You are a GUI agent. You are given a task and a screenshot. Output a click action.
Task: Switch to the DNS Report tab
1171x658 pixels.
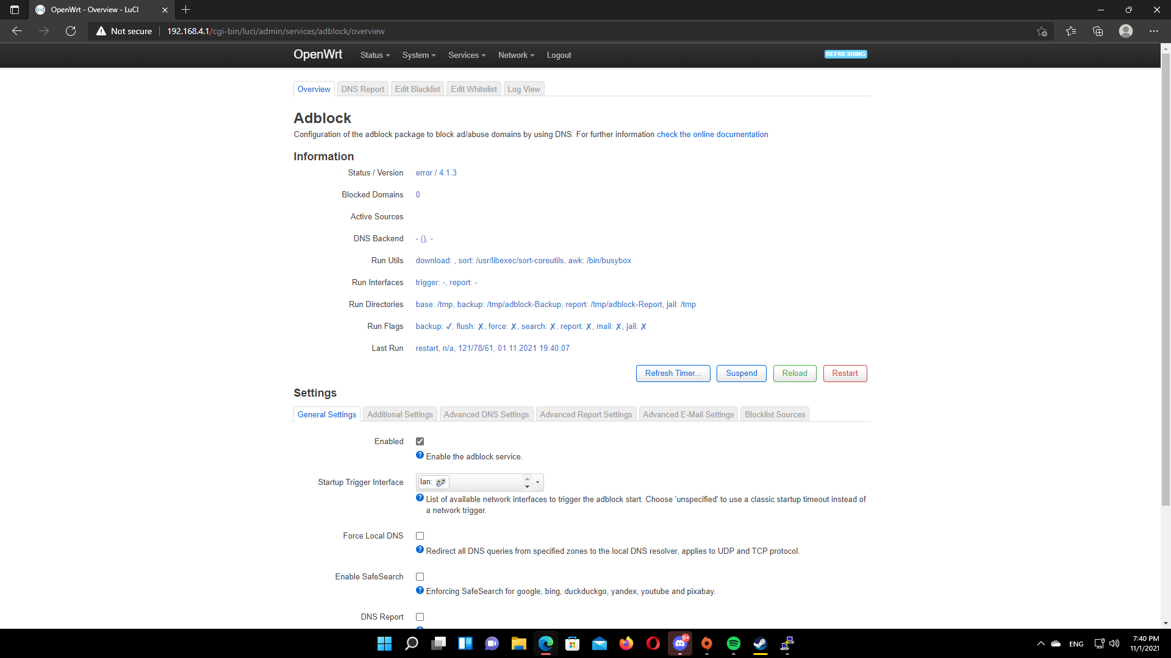(362, 89)
